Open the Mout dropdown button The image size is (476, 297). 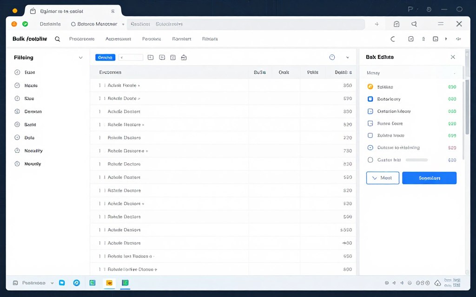[383, 178]
